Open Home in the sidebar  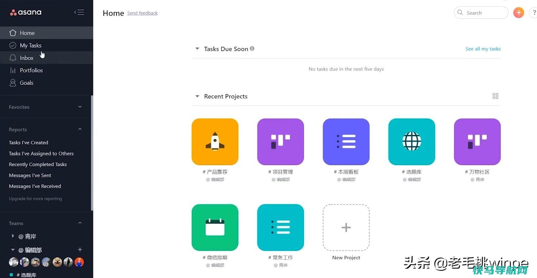[46, 33]
